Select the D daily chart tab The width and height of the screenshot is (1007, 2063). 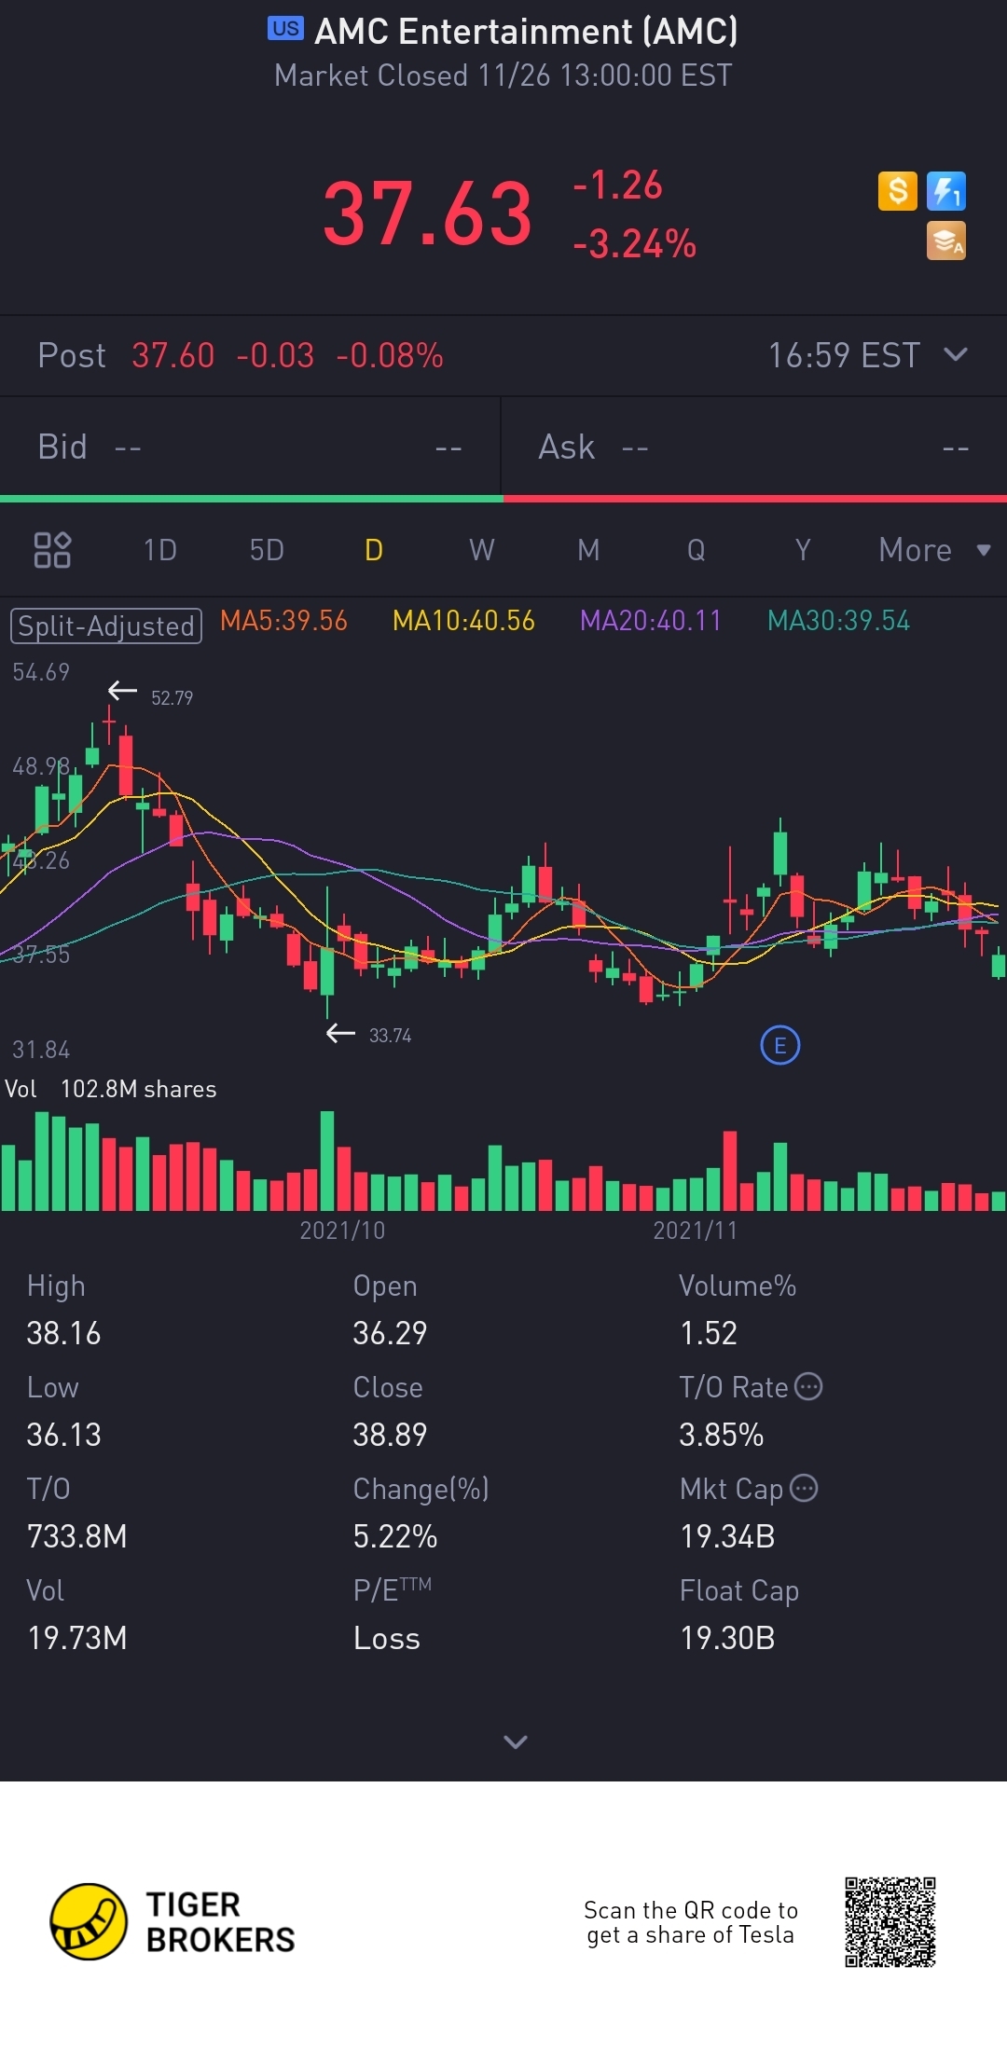374,550
